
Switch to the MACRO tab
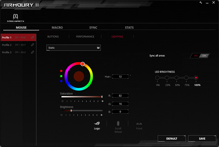click(x=57, y=27)
